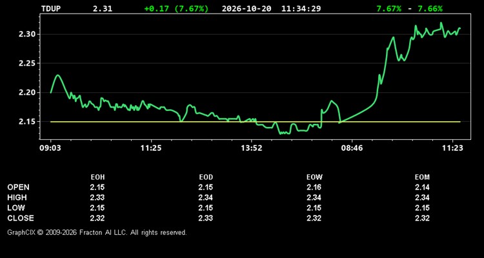Image resolution: width=484 pixels, height=258 pixels.
Task: Click the 09:03 time axis label
Action: point(50,148)
